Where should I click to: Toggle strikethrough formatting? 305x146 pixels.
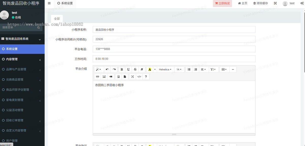pyautogui.click(x=135, y=69)
